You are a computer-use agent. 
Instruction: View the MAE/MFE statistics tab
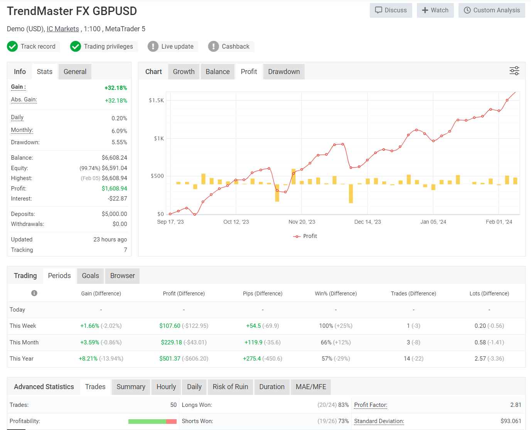pos(310,387)
